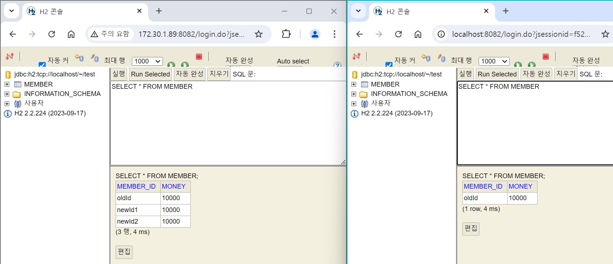This screenshot has width=613, height=264.
Task: Open a new tab in the 172.30.1.89 window
Action: [159, 11]
